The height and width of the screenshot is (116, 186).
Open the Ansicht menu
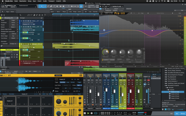59,1
